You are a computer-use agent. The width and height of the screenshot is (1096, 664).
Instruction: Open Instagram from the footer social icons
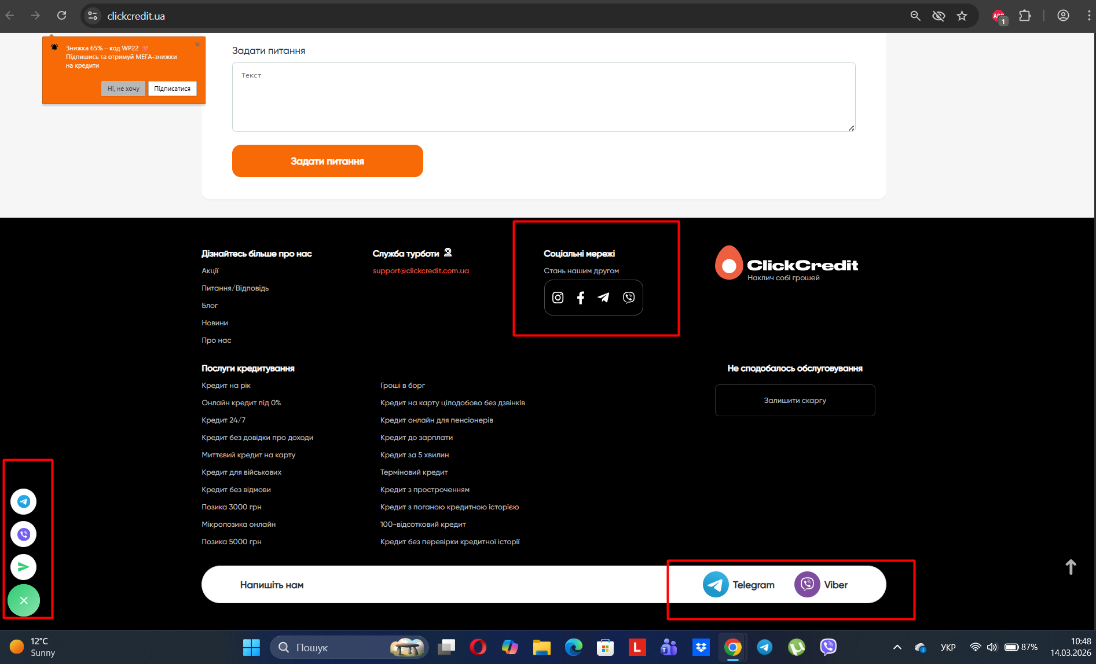(x=558, y=298)
